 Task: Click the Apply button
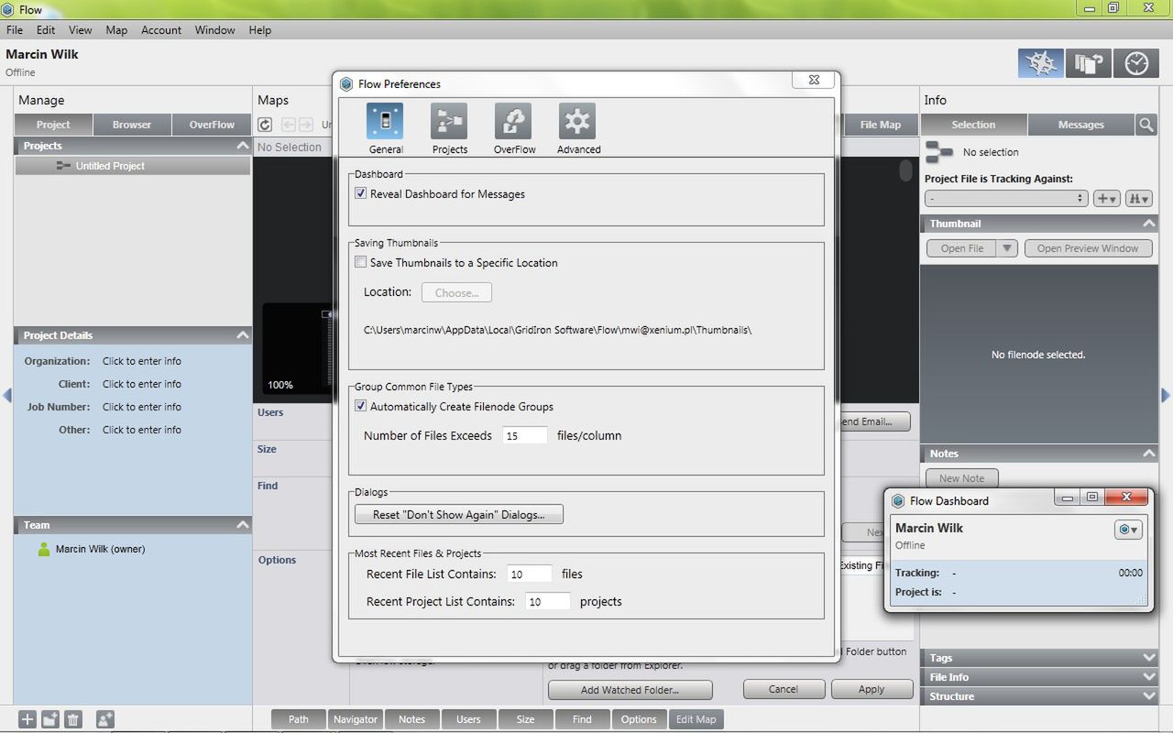pyautogui.click(x=872, y=689)
